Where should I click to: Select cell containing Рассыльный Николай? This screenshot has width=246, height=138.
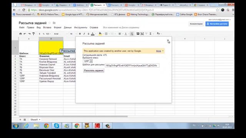[51, 79]
